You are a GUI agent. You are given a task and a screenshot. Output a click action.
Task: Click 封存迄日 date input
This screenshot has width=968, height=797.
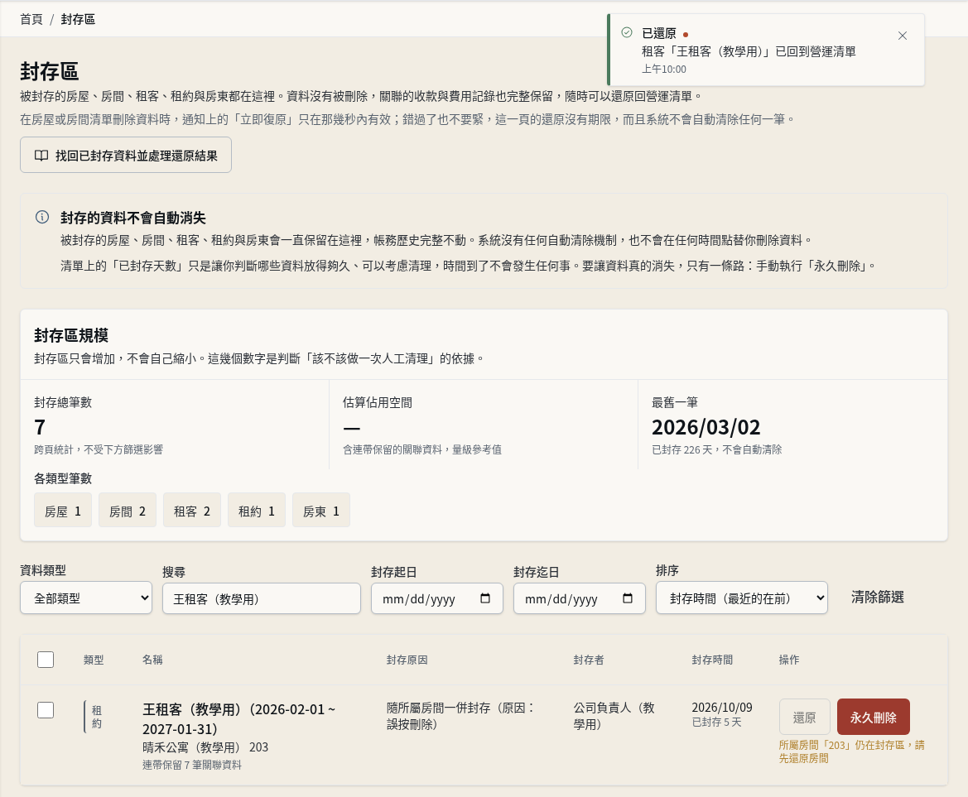coord(580,598)
